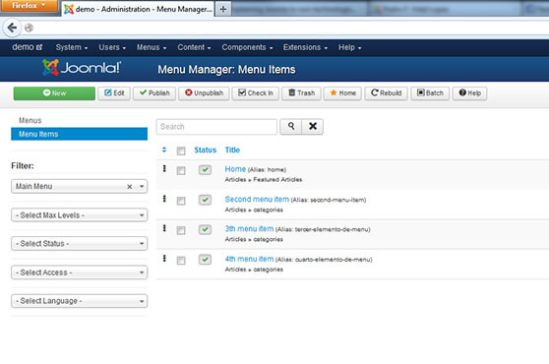Open the Batch toolbar button
Image resolution: width=549 pixels, height=364 pixels.
[430, 93]
